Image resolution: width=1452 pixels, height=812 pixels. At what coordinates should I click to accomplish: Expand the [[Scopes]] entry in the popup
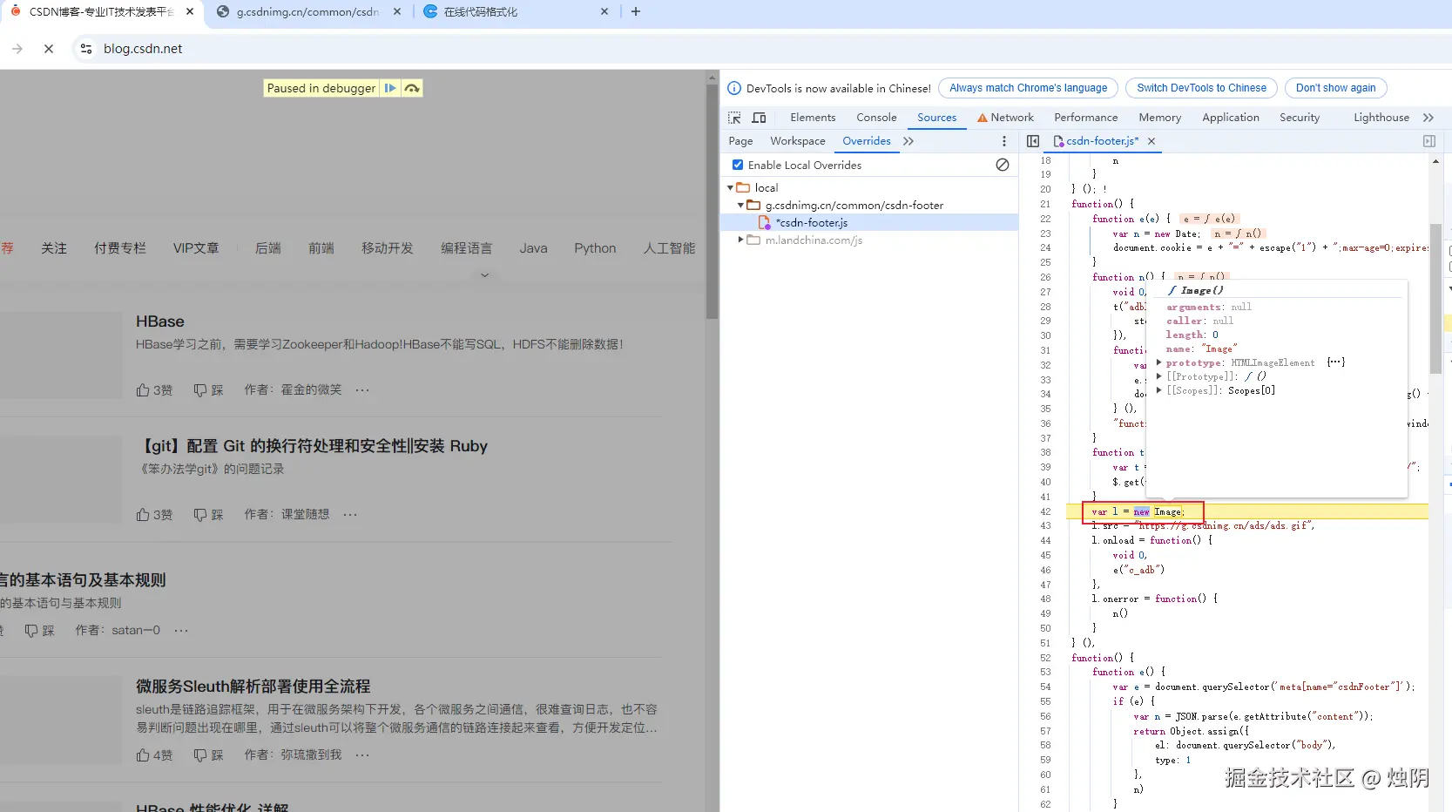pos(1159,390)
